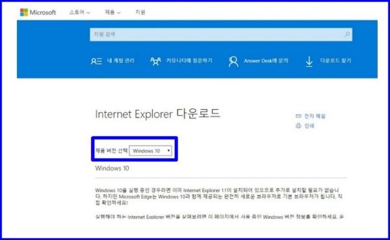The width and height of the screenshot is (390, 240).
Task: Click the email envelope icon
Action: [298, 116]
